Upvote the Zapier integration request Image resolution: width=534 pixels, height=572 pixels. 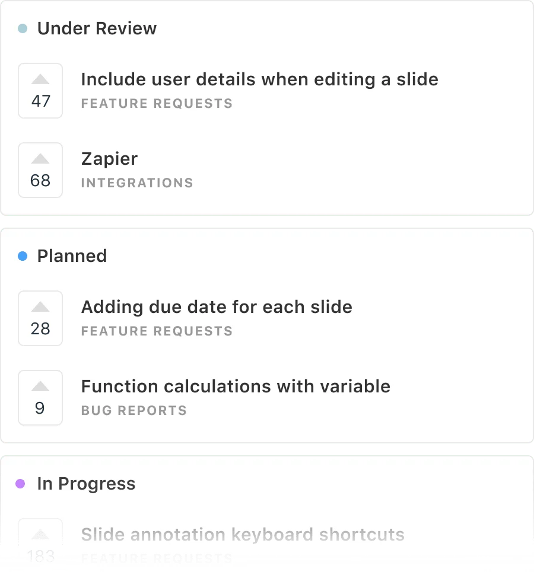click(40, 159)
